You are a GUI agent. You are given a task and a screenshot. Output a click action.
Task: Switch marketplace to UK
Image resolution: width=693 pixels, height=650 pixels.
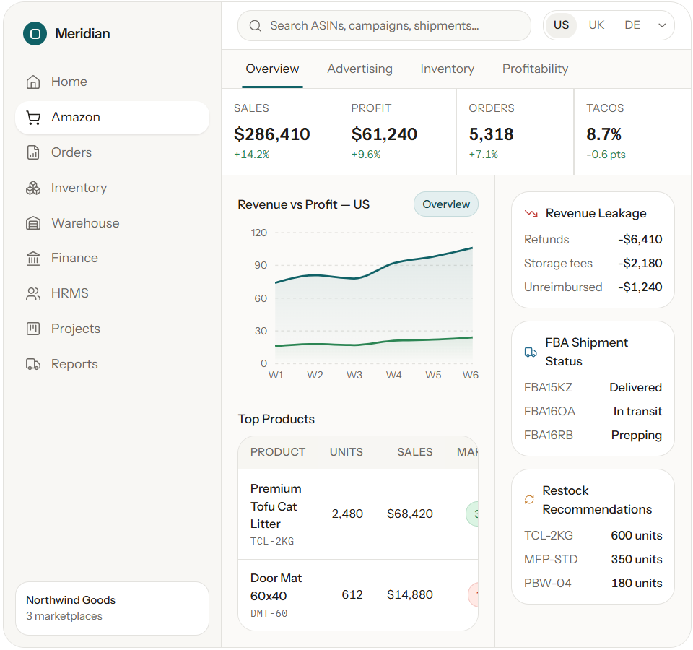click(x=596, y=25)
